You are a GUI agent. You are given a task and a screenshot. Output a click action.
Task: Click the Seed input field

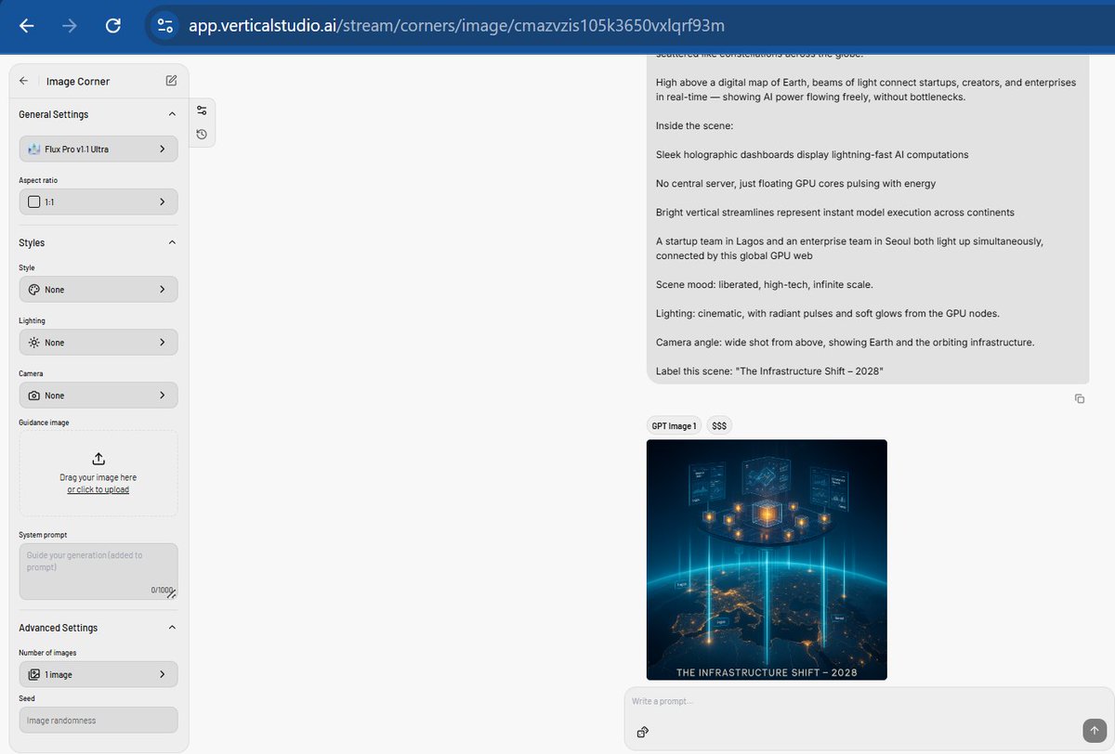(98, 720)
